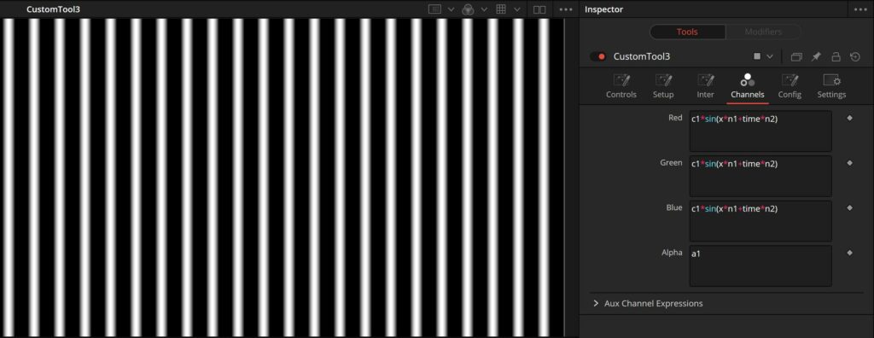This screenshot has width=874, height=338.
Task: Open the Inspector three-dot options menu
Action: [x=861, y=9]
